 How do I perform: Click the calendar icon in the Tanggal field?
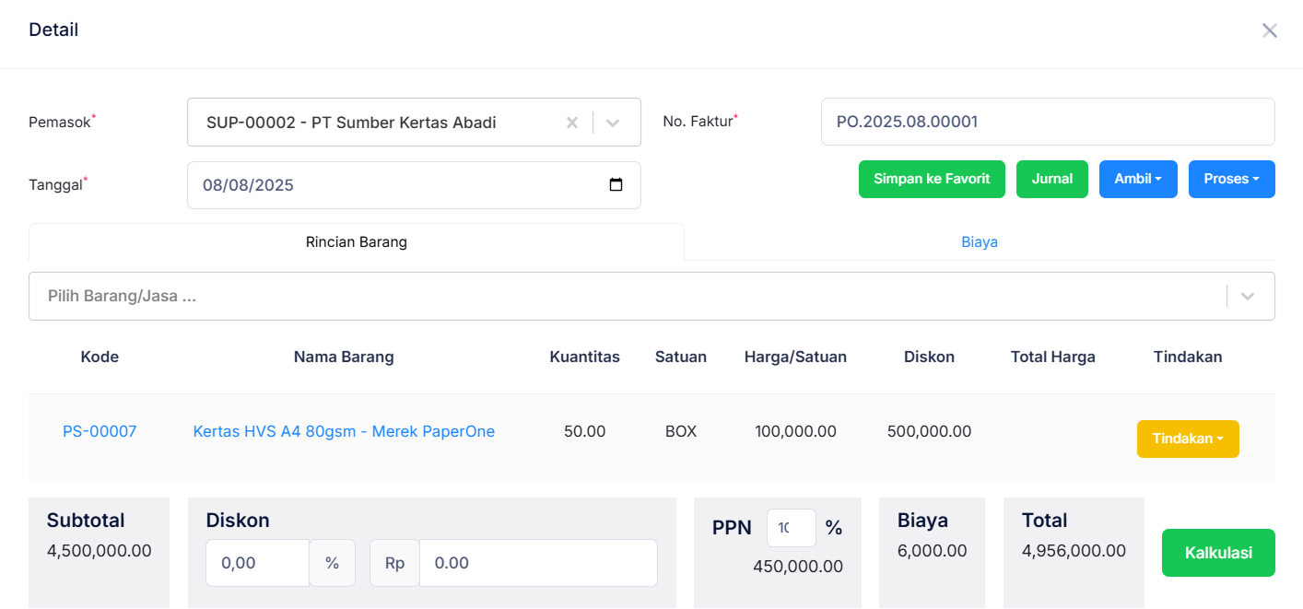[x=616, y=184]
